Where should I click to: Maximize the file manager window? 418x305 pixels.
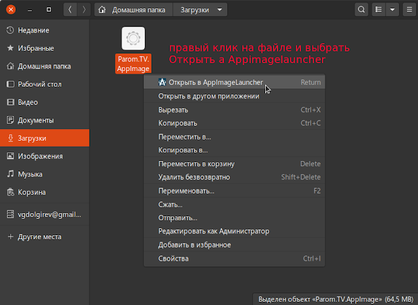click(x=49, y=10)
